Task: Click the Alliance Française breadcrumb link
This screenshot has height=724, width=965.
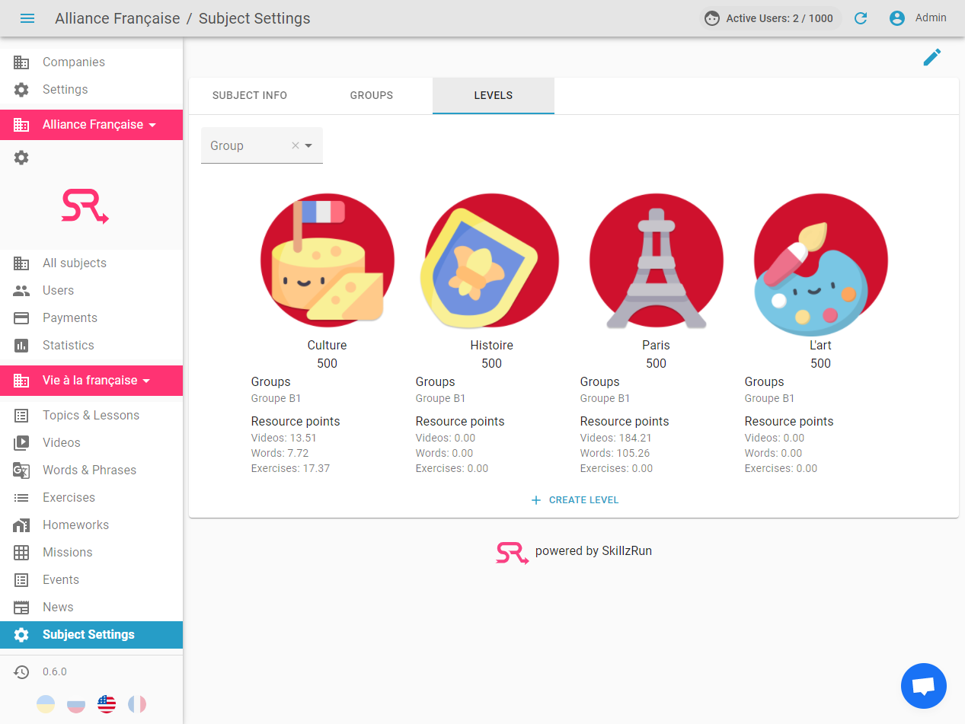Action: click(117, 18)
